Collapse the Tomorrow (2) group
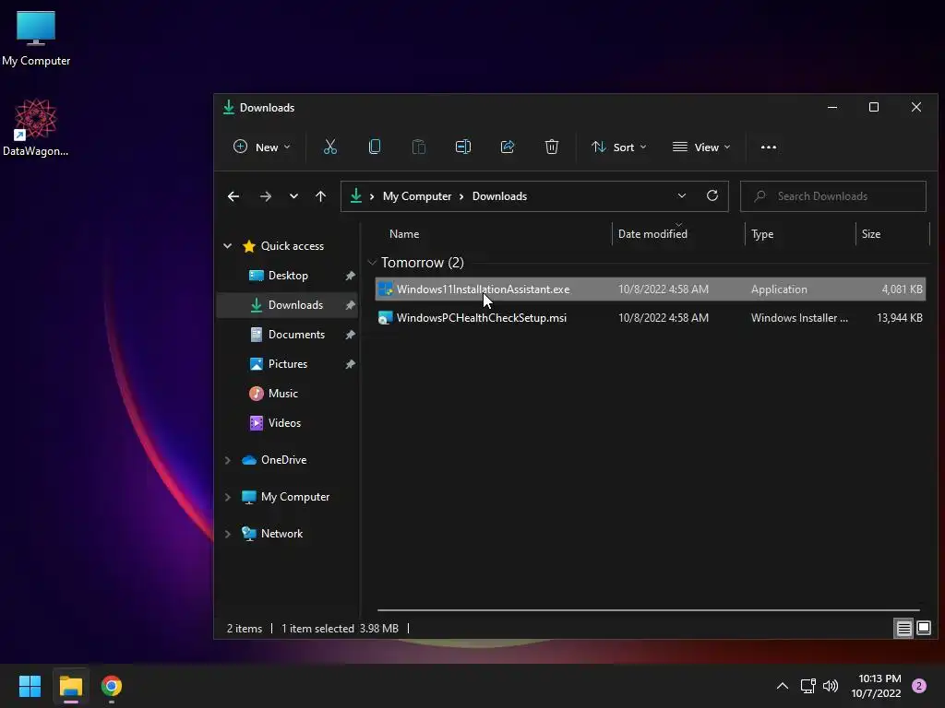Image resolution: width=945 pixels, height=708 pixels. coord(372,263)
